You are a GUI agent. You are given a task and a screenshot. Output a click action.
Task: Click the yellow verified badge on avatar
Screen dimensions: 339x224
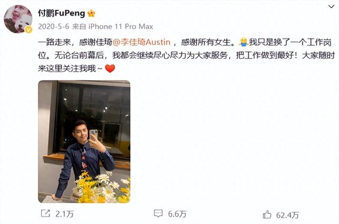tap(29, 30)
